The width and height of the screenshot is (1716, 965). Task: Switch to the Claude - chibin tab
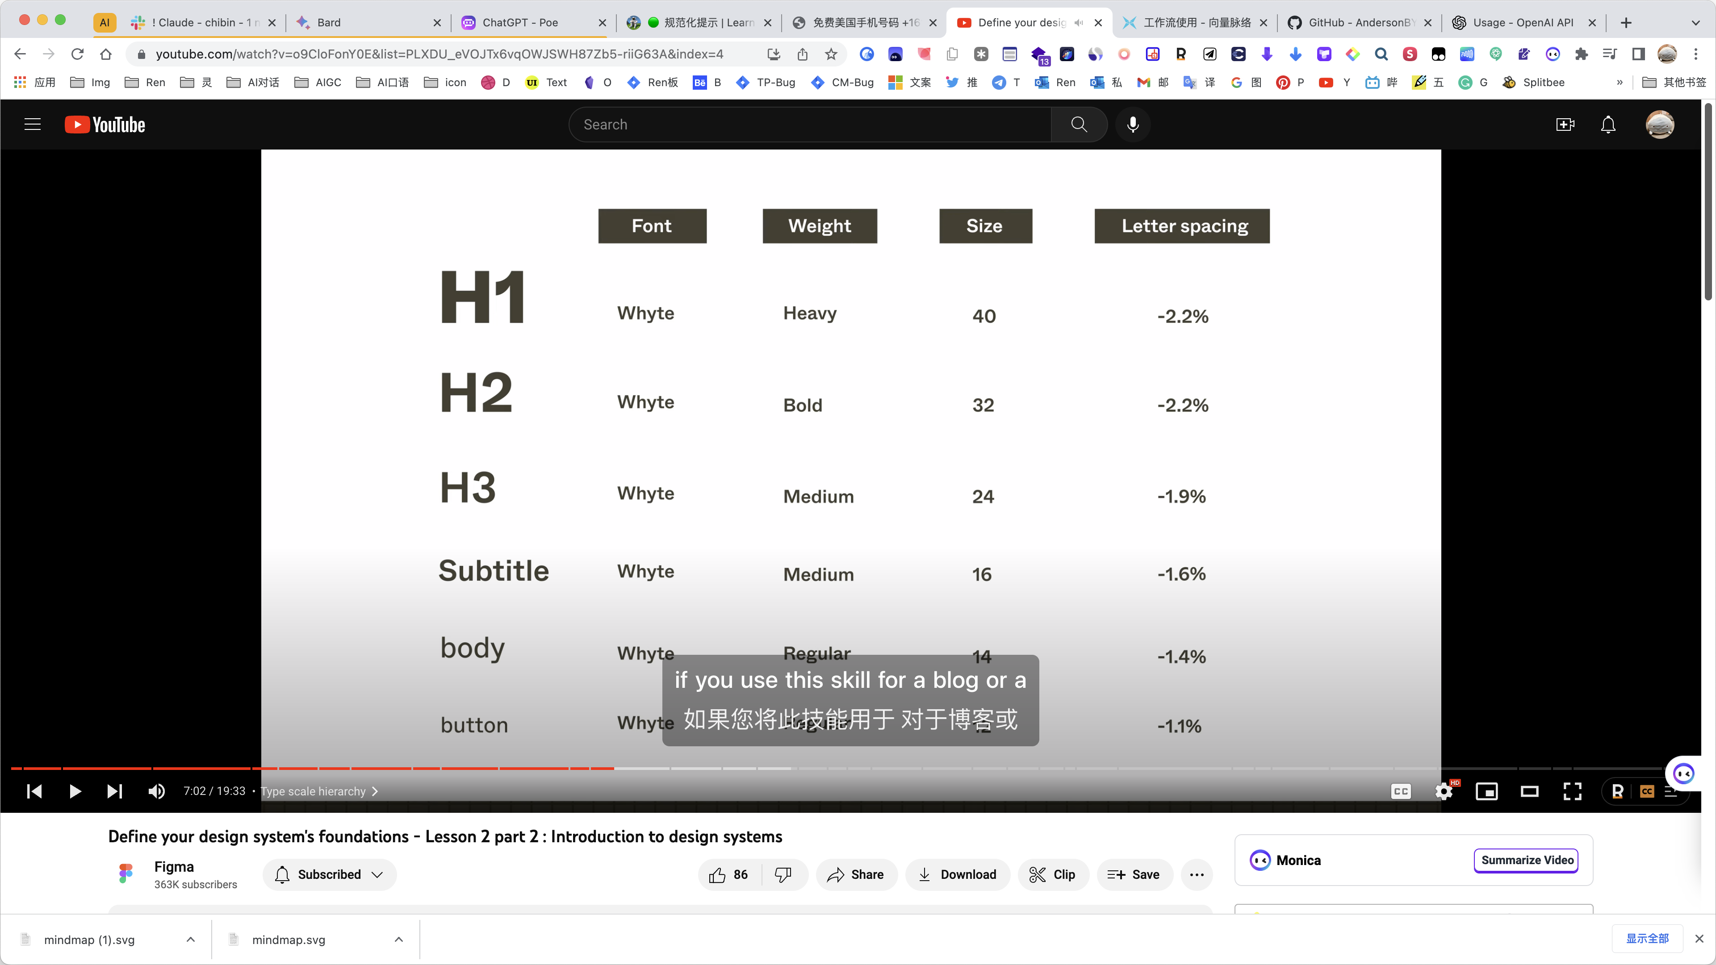(x=203, y=22)
